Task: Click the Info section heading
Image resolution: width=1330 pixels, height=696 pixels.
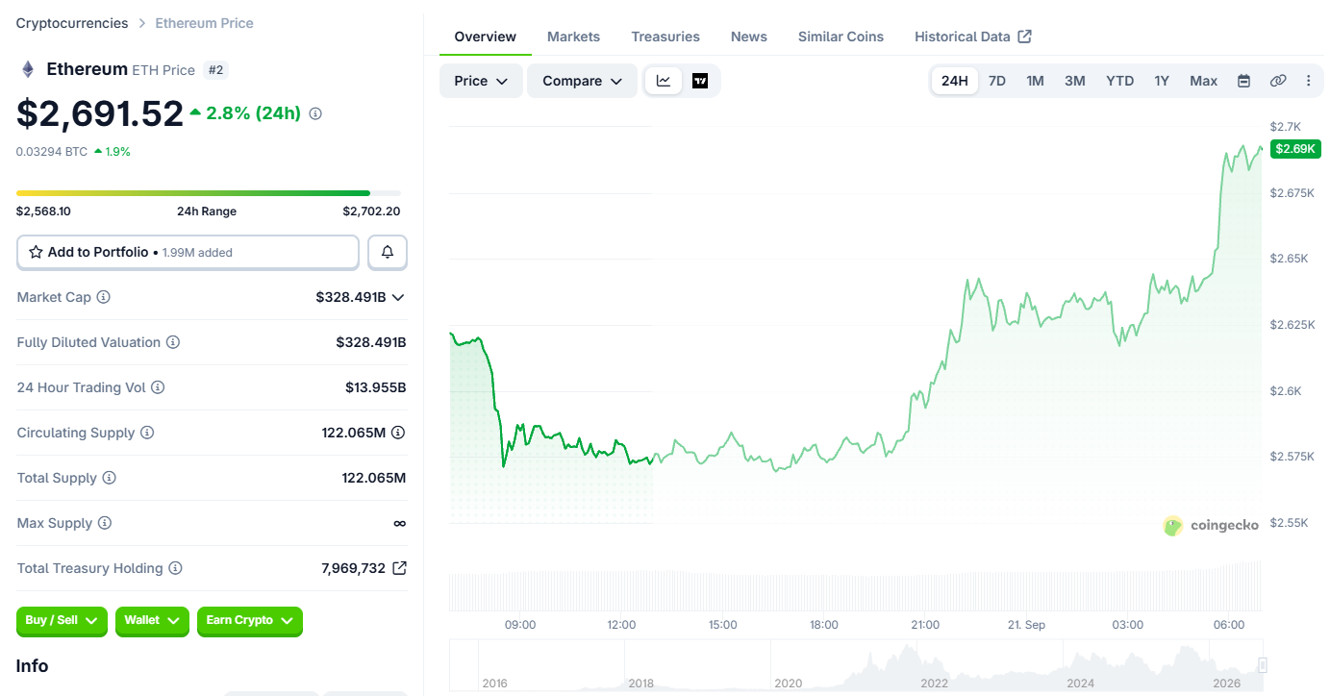Action: click(32, 666)
